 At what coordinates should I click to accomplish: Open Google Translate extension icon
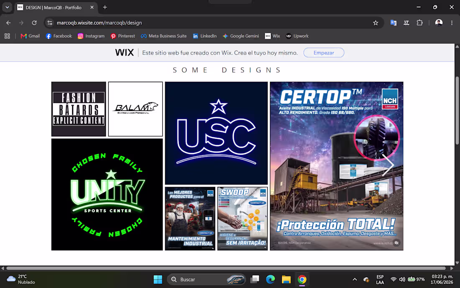pos(394,23)
